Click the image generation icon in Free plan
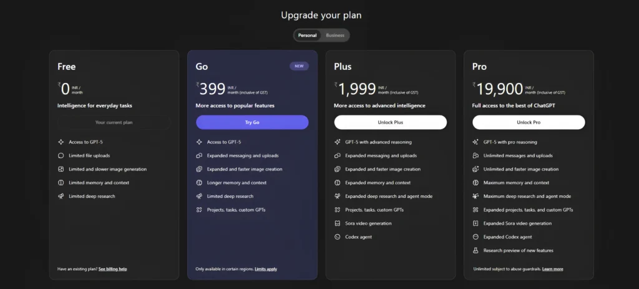 (x=61, y=169)
